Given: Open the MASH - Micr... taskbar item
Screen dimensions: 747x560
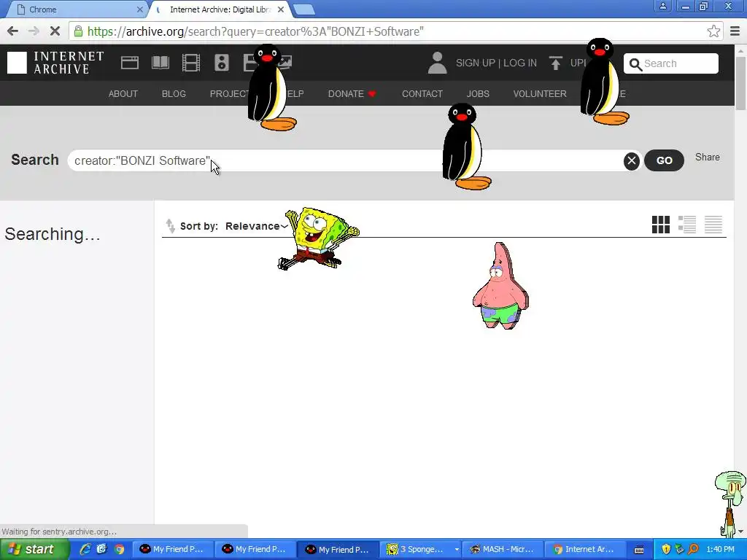Looking at the screenshot, I should pyautogui.click(x=502, y=550).
